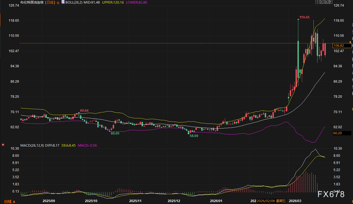The height and width of the screenshot is (204, 353).
Task: Click the orange circled plus icon beside 日线
Action: [58, 2]
